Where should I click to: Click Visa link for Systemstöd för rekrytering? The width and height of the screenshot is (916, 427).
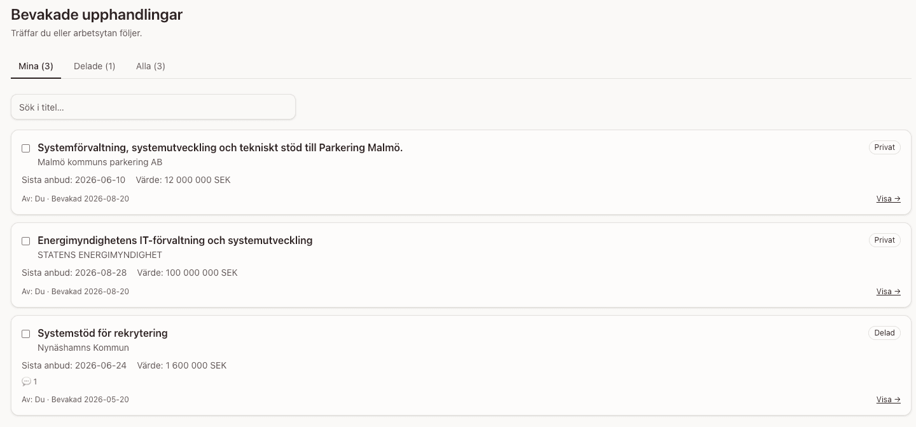tap(888, 400)
